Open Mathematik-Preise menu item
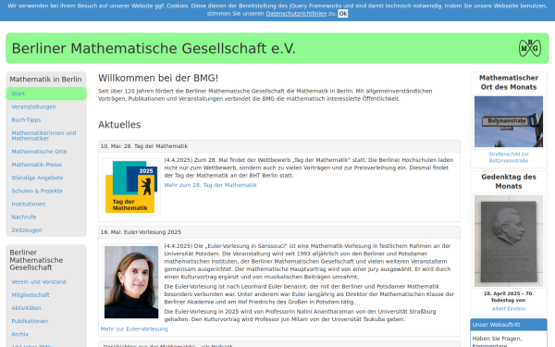555x347 pixels. tap(36, 165)
